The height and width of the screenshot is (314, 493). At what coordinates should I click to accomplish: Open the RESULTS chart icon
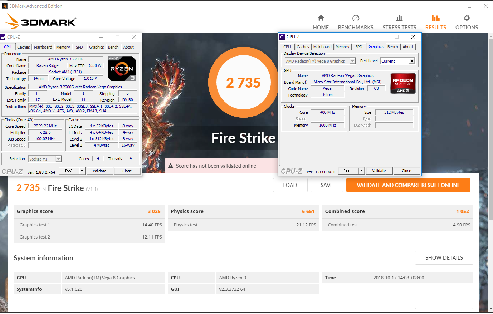click(x=436, y=18)
